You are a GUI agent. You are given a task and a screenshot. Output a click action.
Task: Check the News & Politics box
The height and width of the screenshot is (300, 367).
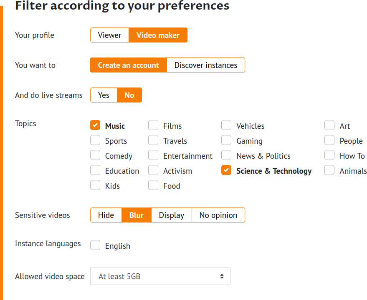tap(226, 155)
